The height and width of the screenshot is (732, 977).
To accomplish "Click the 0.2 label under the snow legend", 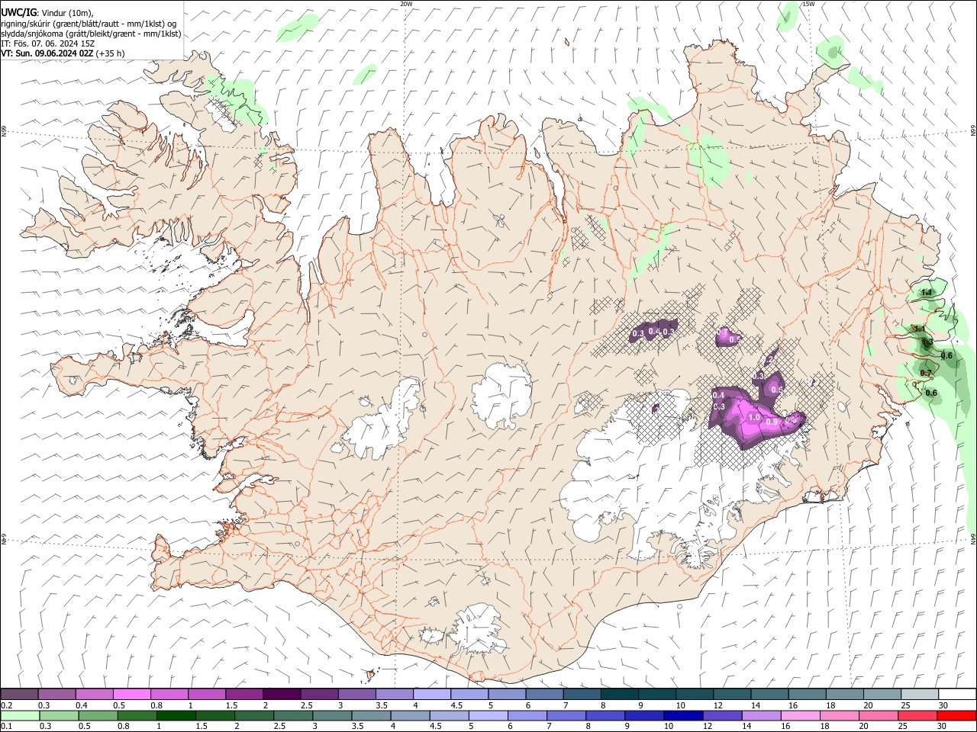I will pyautogui.click(x=6, y=705).
